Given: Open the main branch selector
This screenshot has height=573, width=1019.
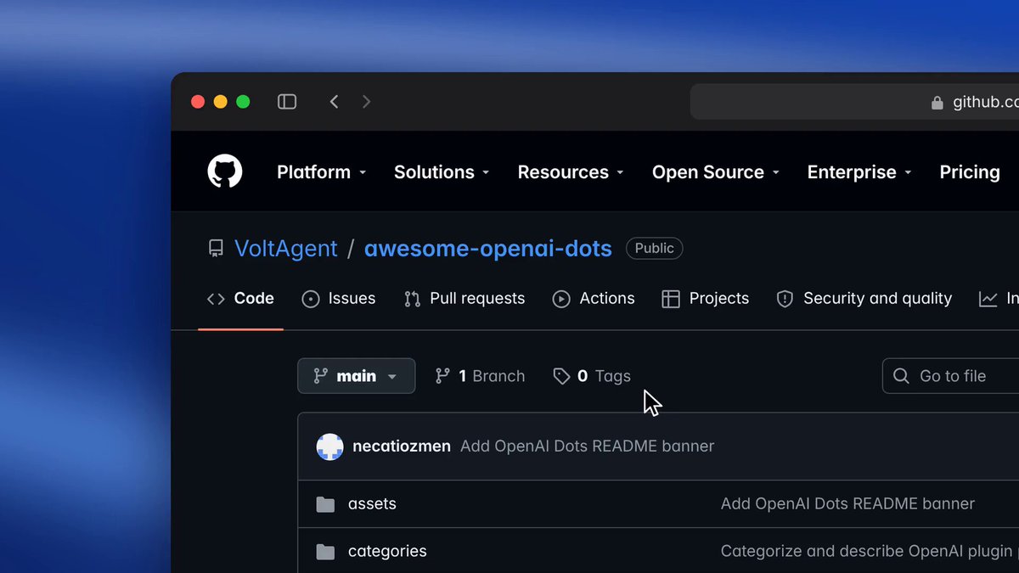Looking at the screenshot, I should point(357,376).
